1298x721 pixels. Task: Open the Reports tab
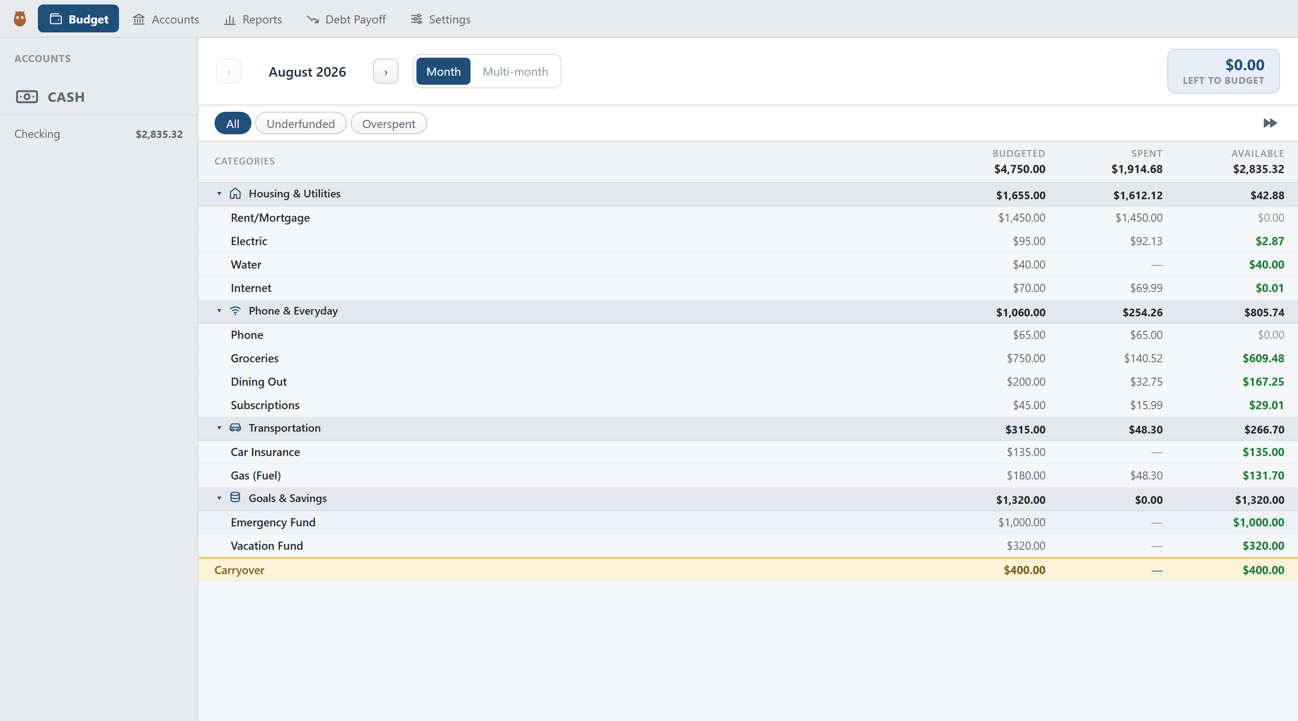click(253, 19)
